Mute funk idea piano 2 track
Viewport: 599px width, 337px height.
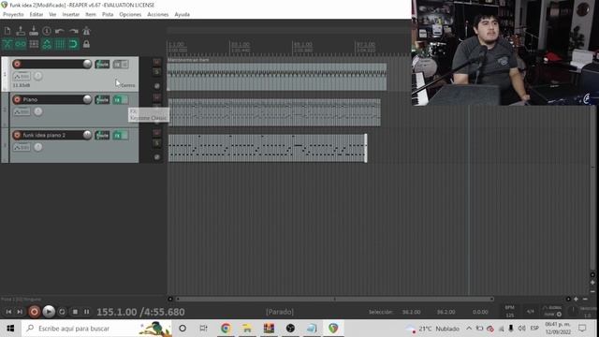point(156,133)
